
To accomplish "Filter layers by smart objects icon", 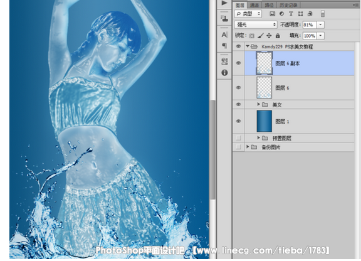I will tap(310, 14).
